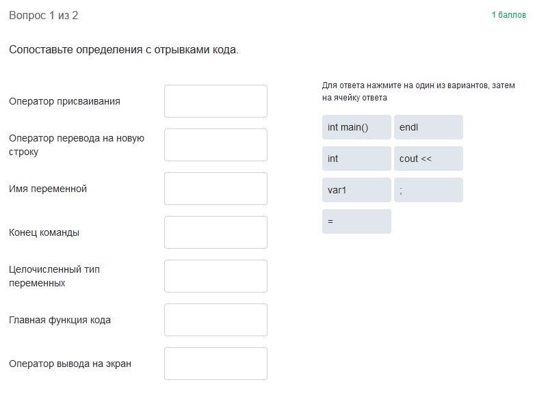Select the answer cell for "Имя переменной"
Viewport: 535px width, 395px height.
[216, 189]
